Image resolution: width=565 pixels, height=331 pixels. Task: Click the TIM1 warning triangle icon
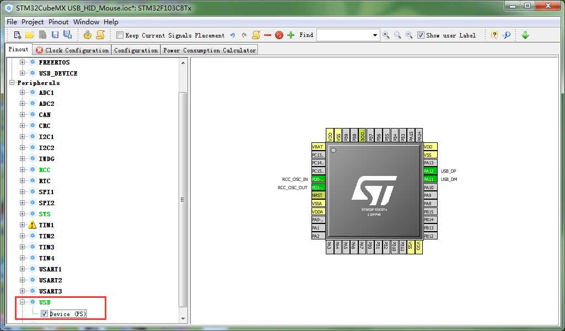coord(33,225)
